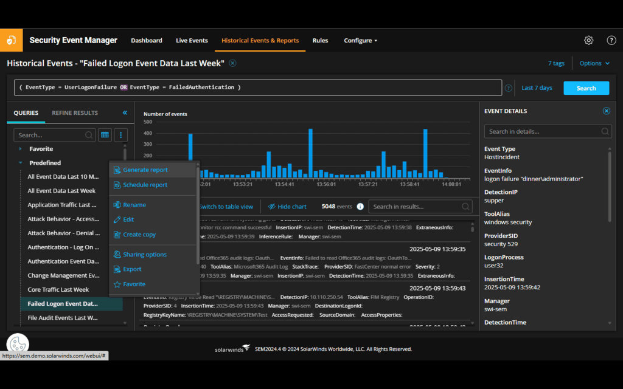Click the queries grid view icon
This screenshot has width=623, height=389.
point(105,135)
